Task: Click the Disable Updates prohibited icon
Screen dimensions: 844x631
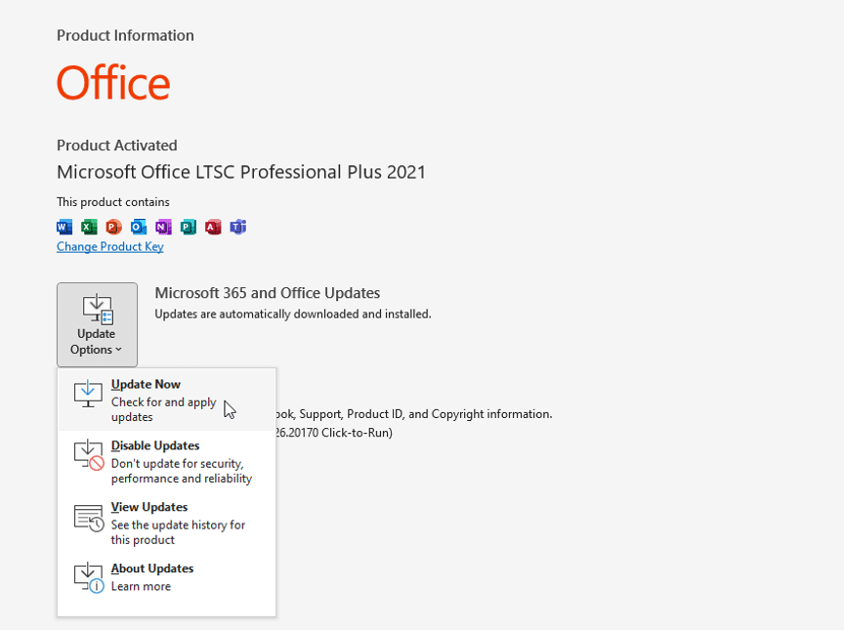Action: tap(89, 455)
